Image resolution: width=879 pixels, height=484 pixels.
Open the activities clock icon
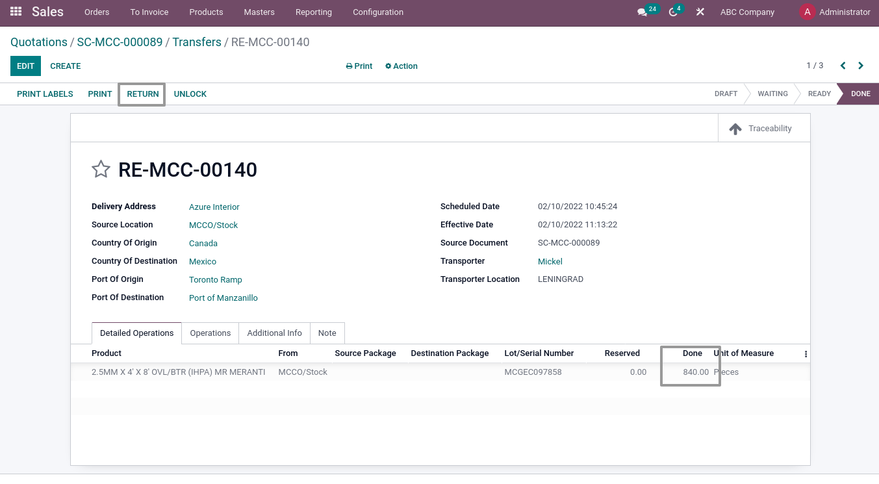pos(672,12)
